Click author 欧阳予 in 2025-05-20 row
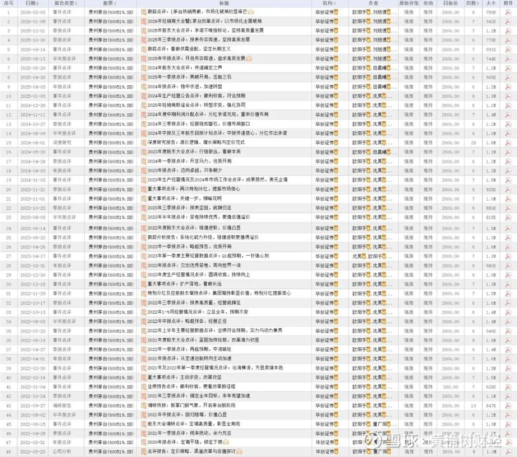Screen dimensions: 517x457 tap(359, 68)
